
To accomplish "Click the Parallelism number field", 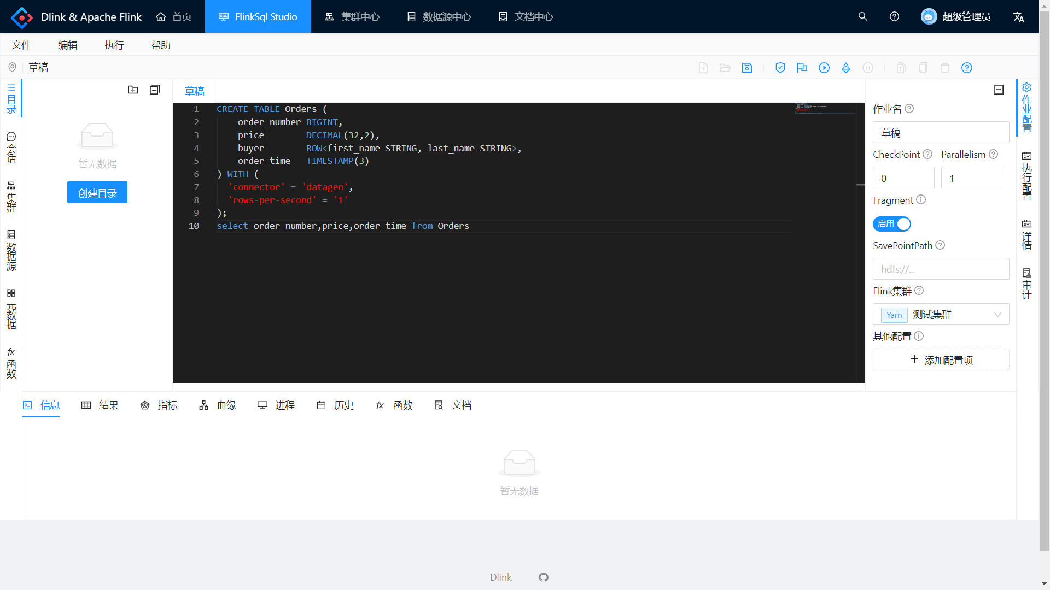I will (971, 178).
